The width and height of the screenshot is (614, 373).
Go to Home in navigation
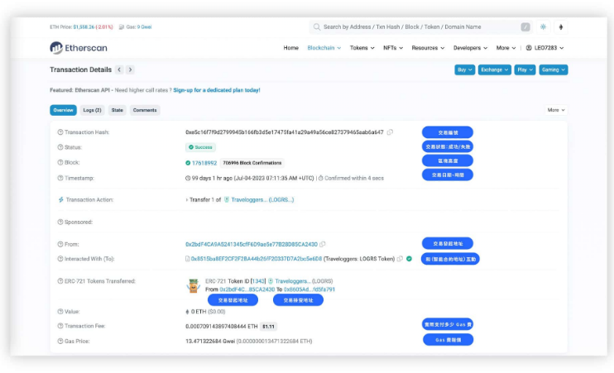291,48
